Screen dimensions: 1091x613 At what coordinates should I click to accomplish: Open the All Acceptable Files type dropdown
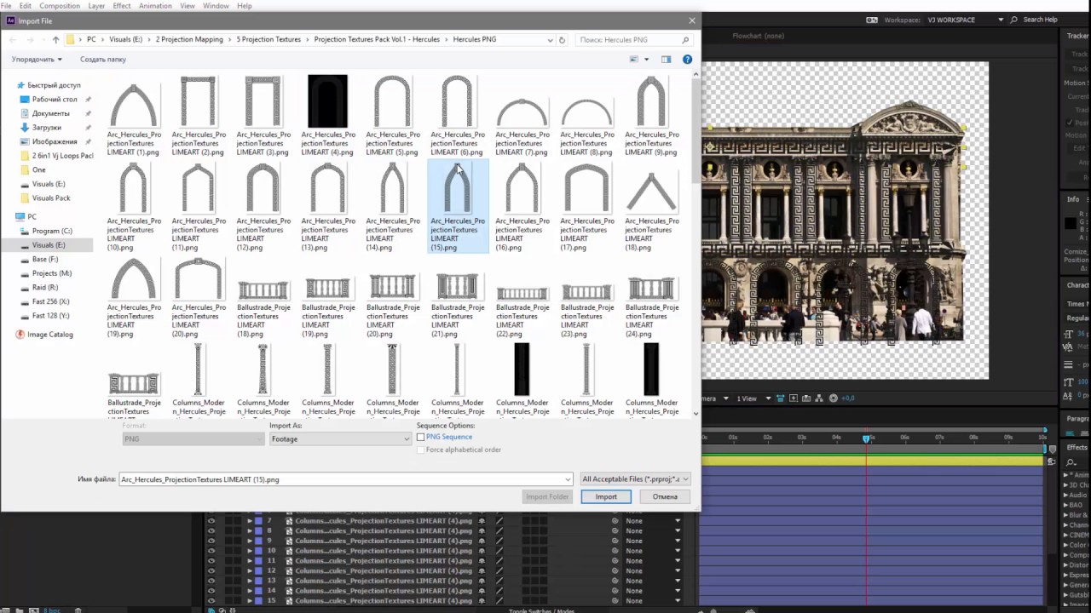coord(635,479)
